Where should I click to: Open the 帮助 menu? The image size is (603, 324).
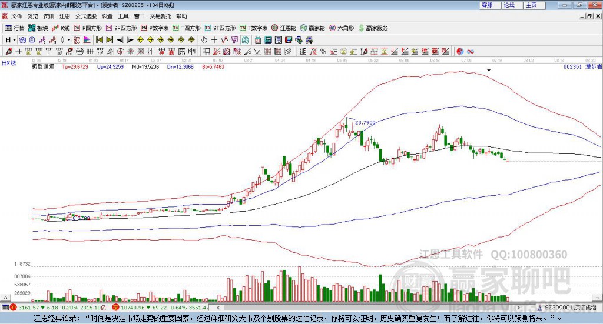click(x=181, y=16)
